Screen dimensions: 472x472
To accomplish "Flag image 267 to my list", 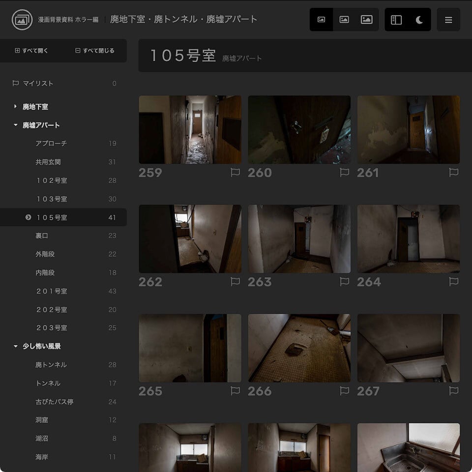I will [x=454, y=391].
